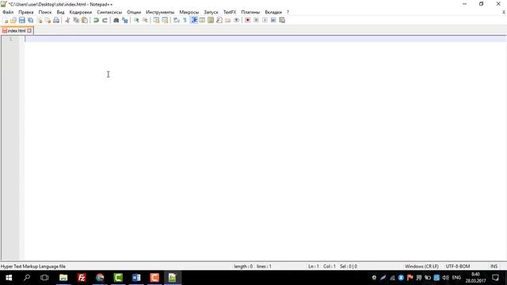Click the Stop Recording macro icon

click(x=256, y=20)
